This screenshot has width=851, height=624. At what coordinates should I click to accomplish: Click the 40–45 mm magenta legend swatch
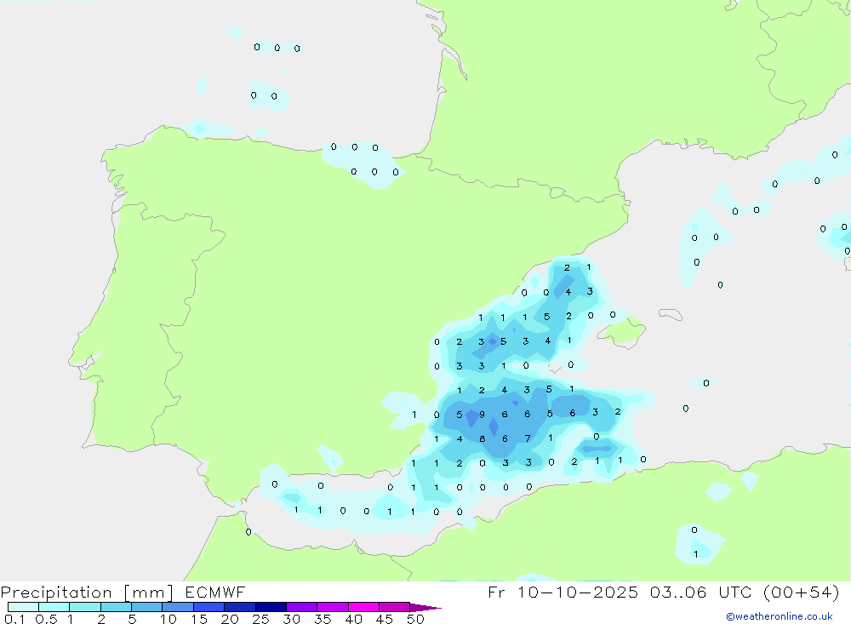pos(363,607)
